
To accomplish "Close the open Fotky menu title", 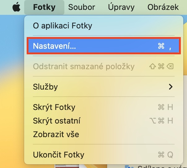I will tap(44, 7).
